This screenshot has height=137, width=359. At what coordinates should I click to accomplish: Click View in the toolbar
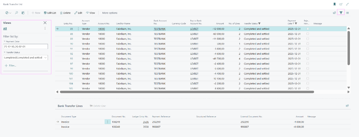tap(91, 13)
